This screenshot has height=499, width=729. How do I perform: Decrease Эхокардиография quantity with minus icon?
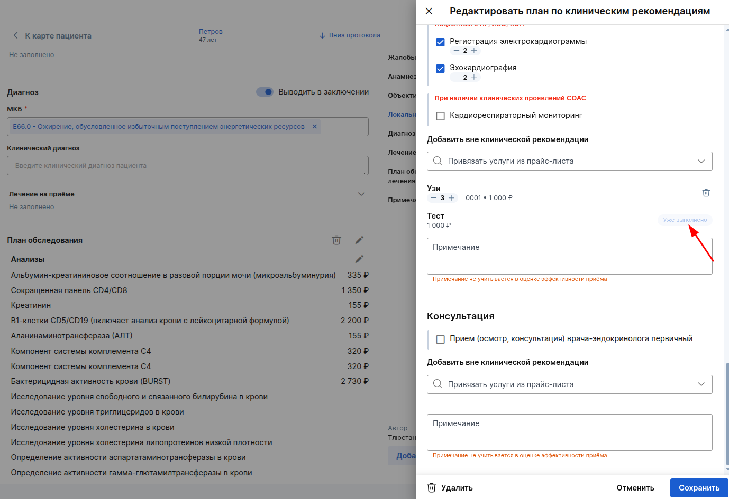click(x=457, y=77)
